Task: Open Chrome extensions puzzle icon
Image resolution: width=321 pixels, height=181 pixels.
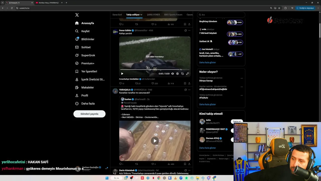Action: click(x=285, y=8)
